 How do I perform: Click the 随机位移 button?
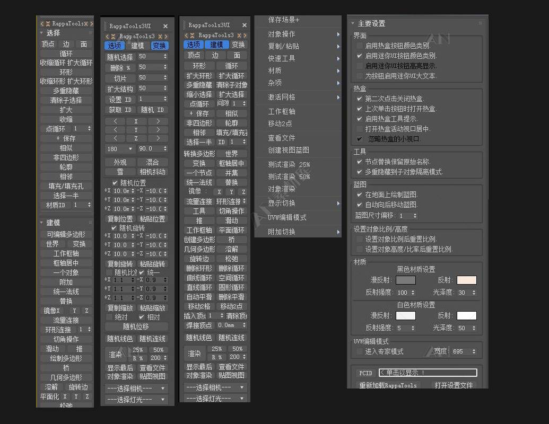[136, 327]
